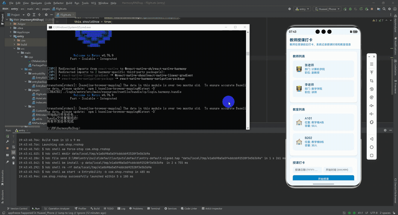Hide the Project panel with minus icon

tap(51, 15)
